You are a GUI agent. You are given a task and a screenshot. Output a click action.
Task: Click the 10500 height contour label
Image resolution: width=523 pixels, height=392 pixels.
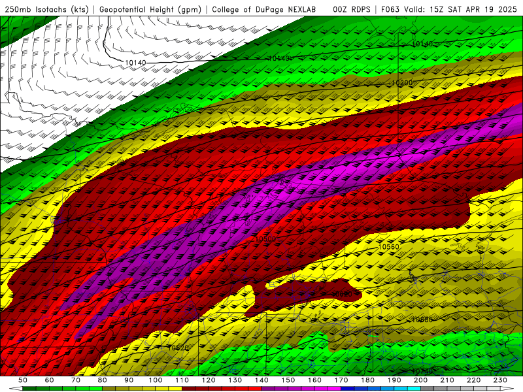(265, 239)
